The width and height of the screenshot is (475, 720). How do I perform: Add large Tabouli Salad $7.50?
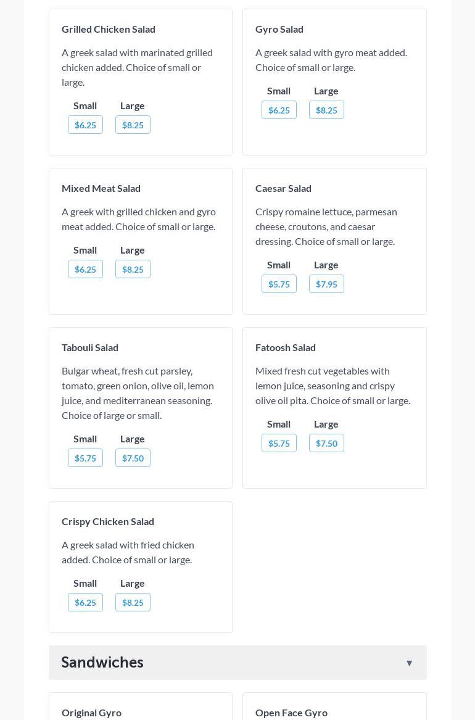[x=133, y=458]
